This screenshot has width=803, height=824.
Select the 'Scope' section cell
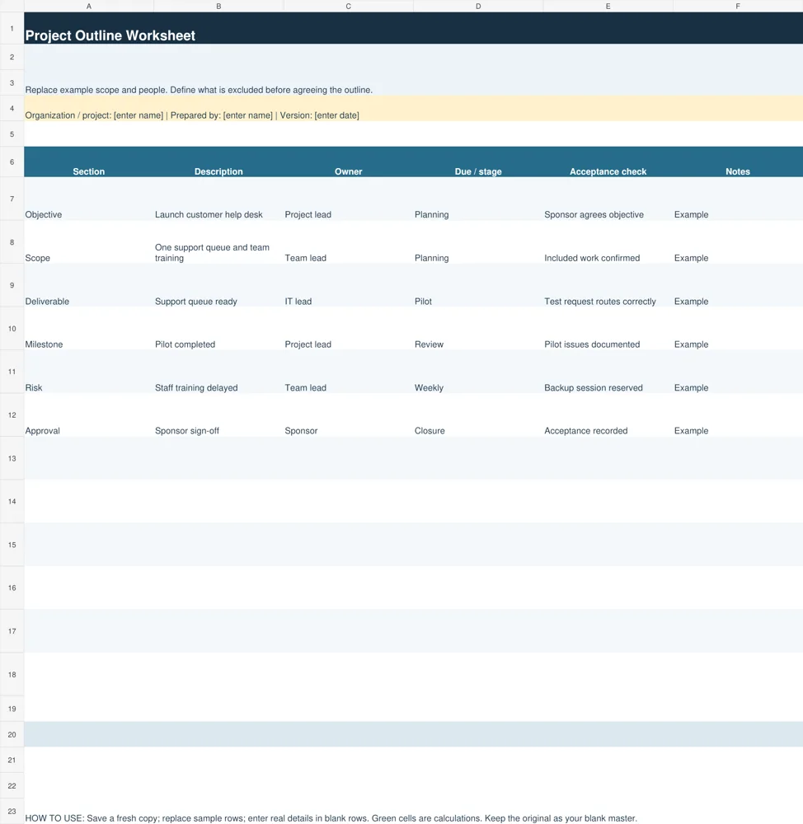[x=89, y=242]
